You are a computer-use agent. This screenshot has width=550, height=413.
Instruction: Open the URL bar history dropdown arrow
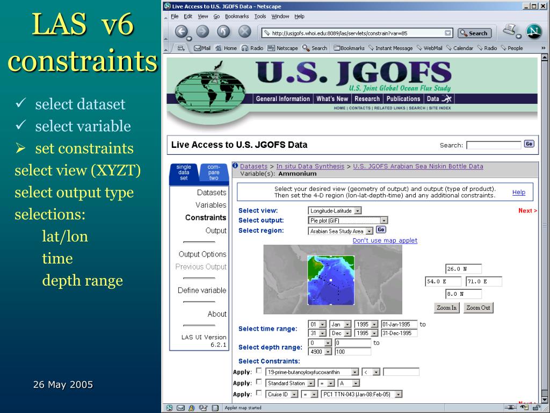pos(448,33)
